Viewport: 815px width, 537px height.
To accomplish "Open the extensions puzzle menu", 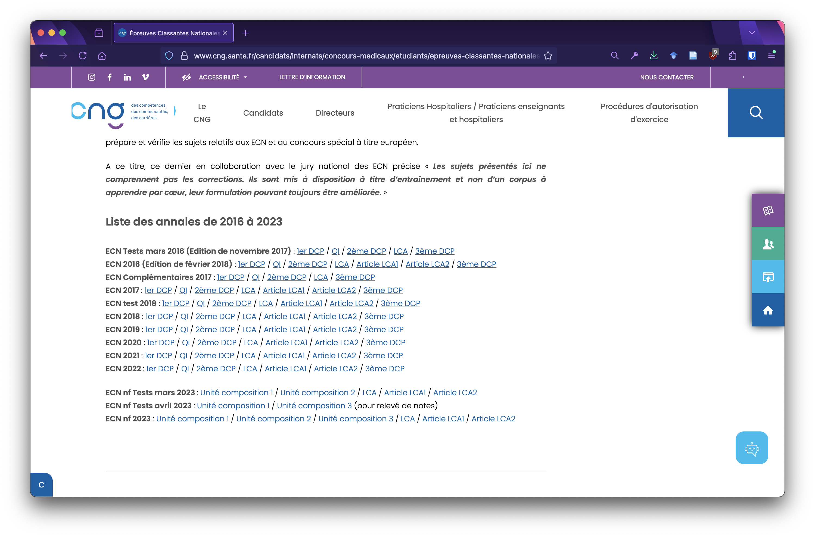I will (732, 55).
